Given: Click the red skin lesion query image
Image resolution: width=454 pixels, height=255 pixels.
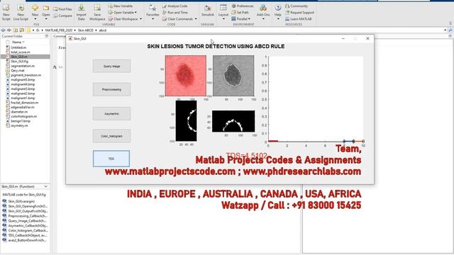Looking at the screenshot, I should [186, 76].
